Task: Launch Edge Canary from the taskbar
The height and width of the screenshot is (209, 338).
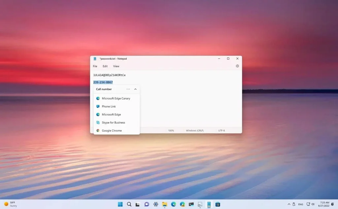Action: click(182, 204)
